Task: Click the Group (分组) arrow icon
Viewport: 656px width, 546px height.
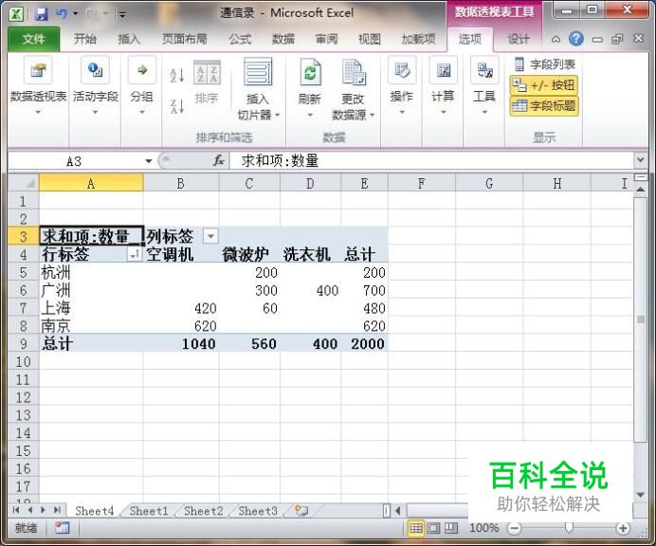Action: click(x=142, y=69)
